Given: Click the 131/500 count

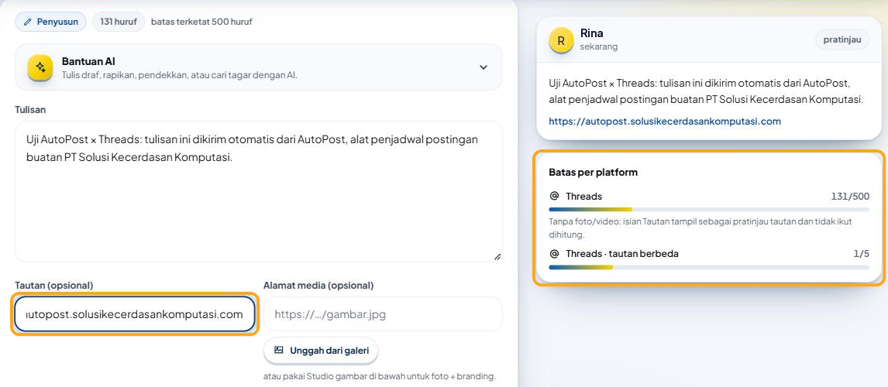Looking at the screenshot, I should 850,197.
